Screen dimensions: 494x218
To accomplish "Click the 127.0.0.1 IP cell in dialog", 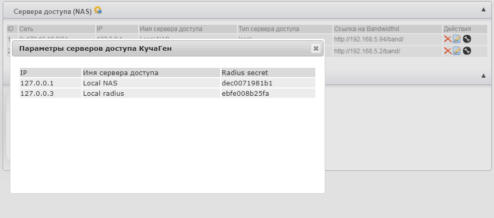I will click(37, 83).
